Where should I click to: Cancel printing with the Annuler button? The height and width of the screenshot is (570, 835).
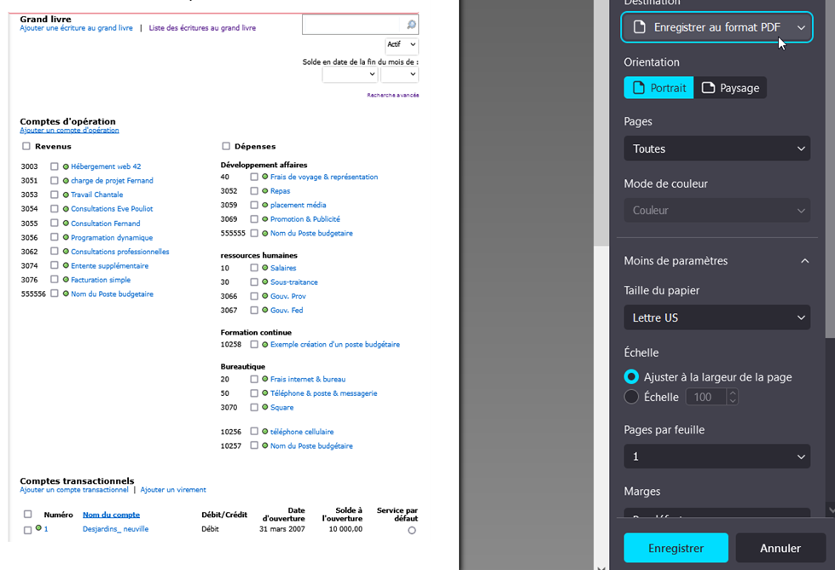pos(780,548)
